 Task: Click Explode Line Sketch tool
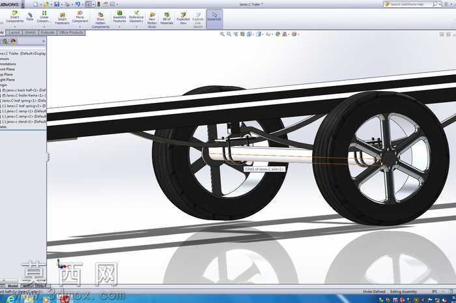point(198,20)
